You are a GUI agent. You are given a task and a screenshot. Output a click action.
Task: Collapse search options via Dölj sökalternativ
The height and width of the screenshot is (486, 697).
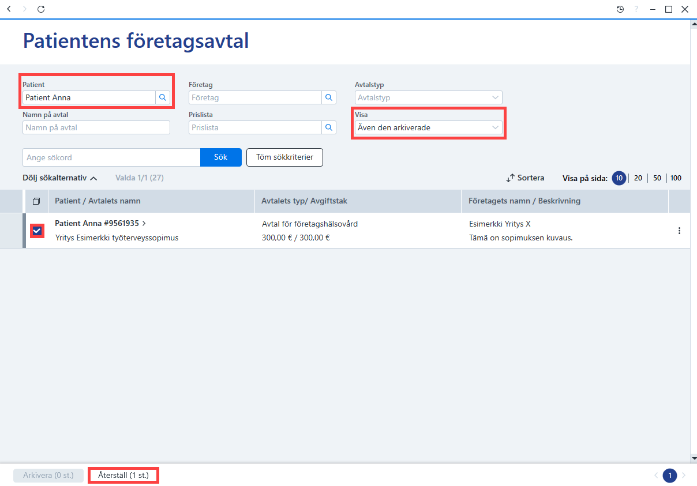(59, 178)
